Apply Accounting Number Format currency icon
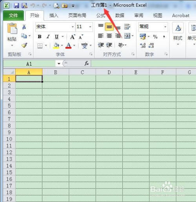196x202 pixels. pos(143,37)
